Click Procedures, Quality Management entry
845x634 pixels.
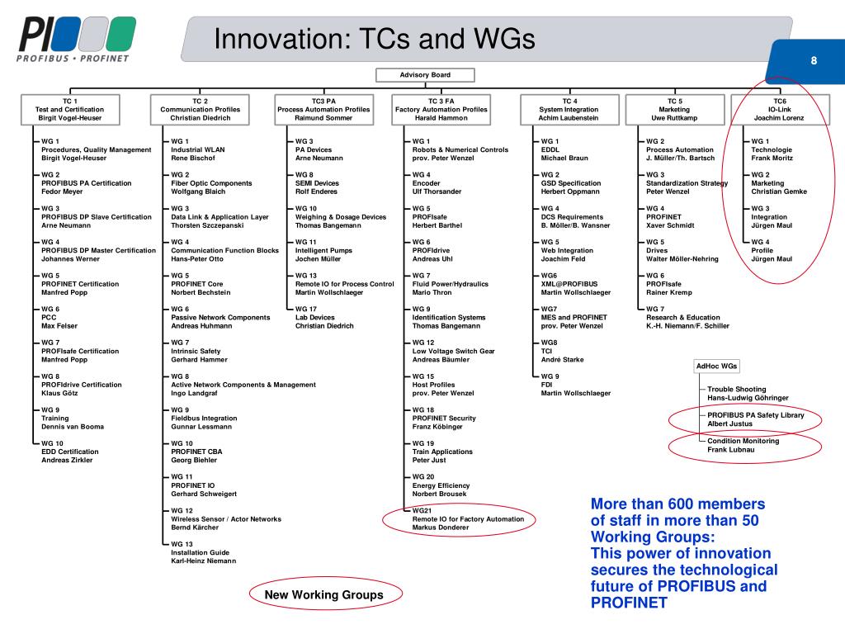coord(97,150)
